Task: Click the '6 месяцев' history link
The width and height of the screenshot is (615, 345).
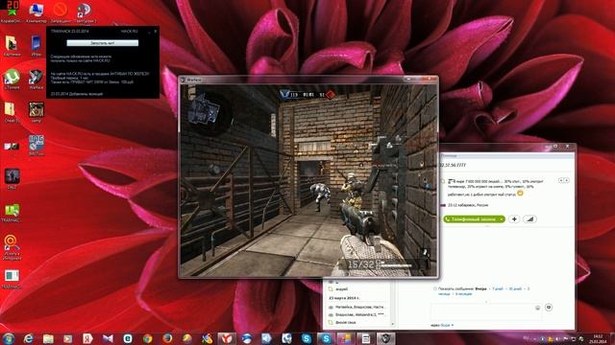Action: tap(463, 294)
